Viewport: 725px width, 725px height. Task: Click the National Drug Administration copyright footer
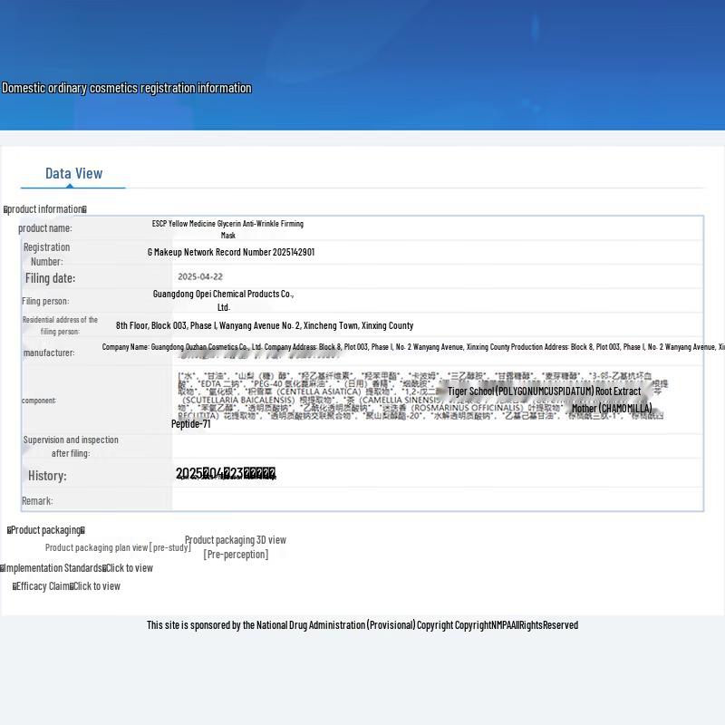pos(362,625)
